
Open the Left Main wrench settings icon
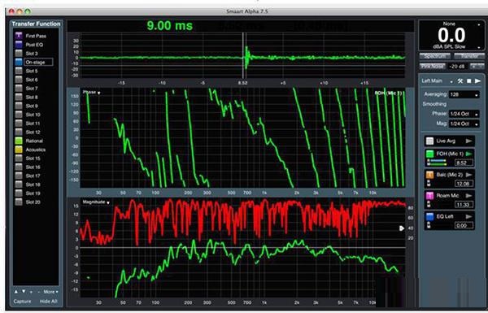460,81
